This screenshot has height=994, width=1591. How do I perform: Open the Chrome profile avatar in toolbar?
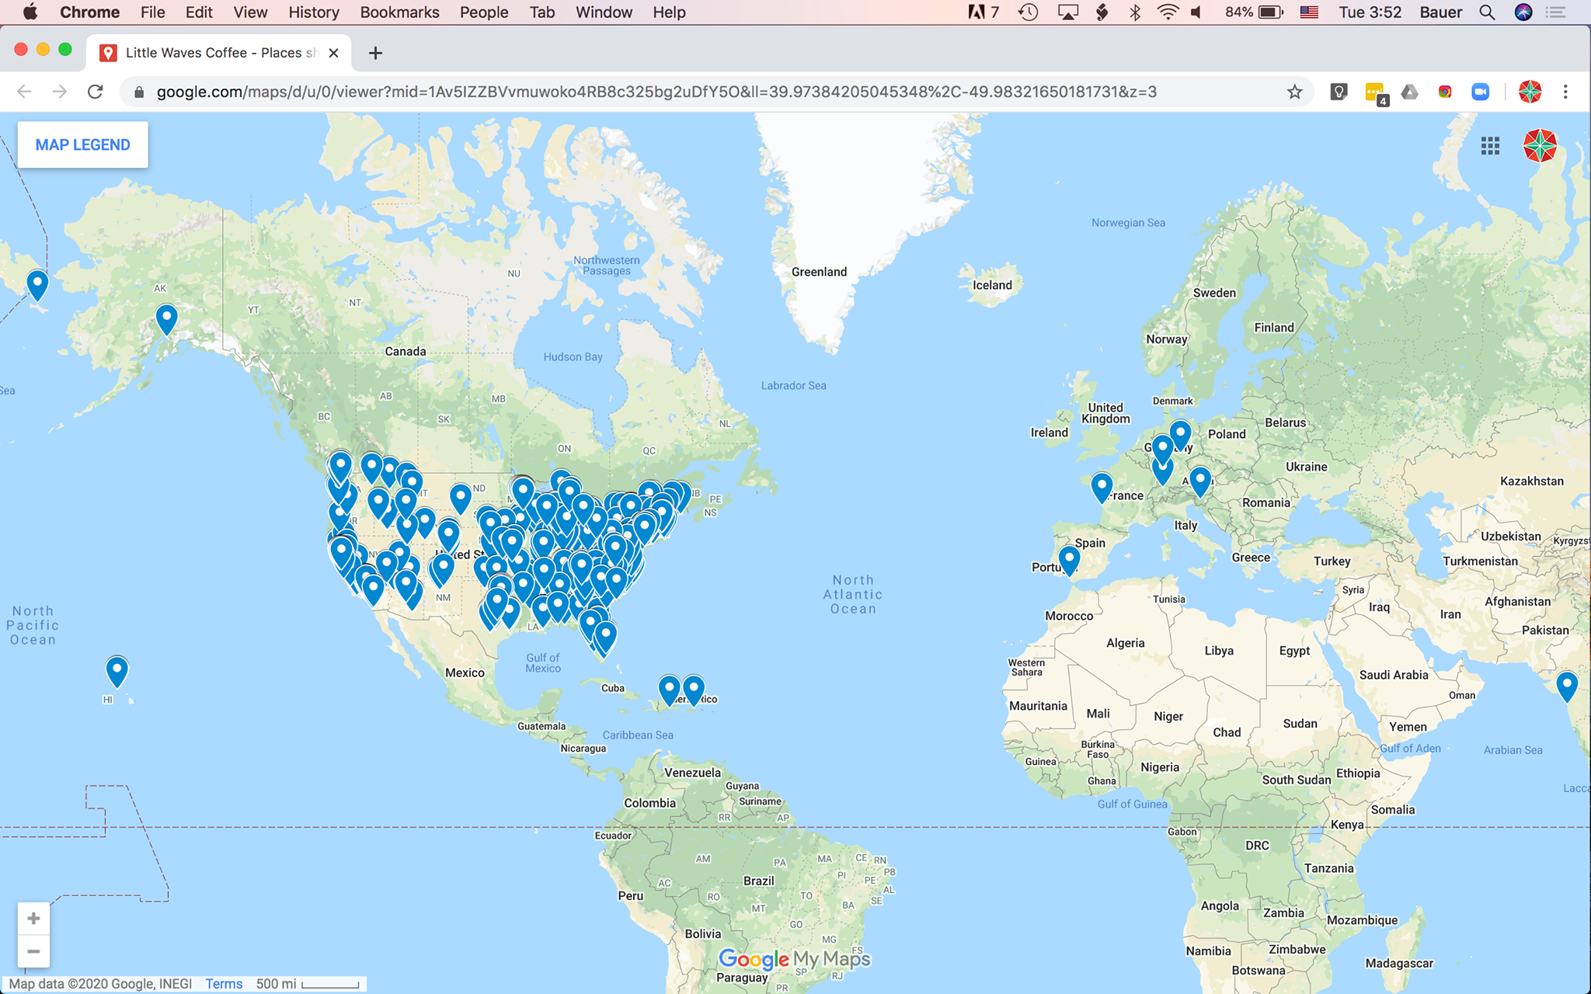tap(1530, 92)
